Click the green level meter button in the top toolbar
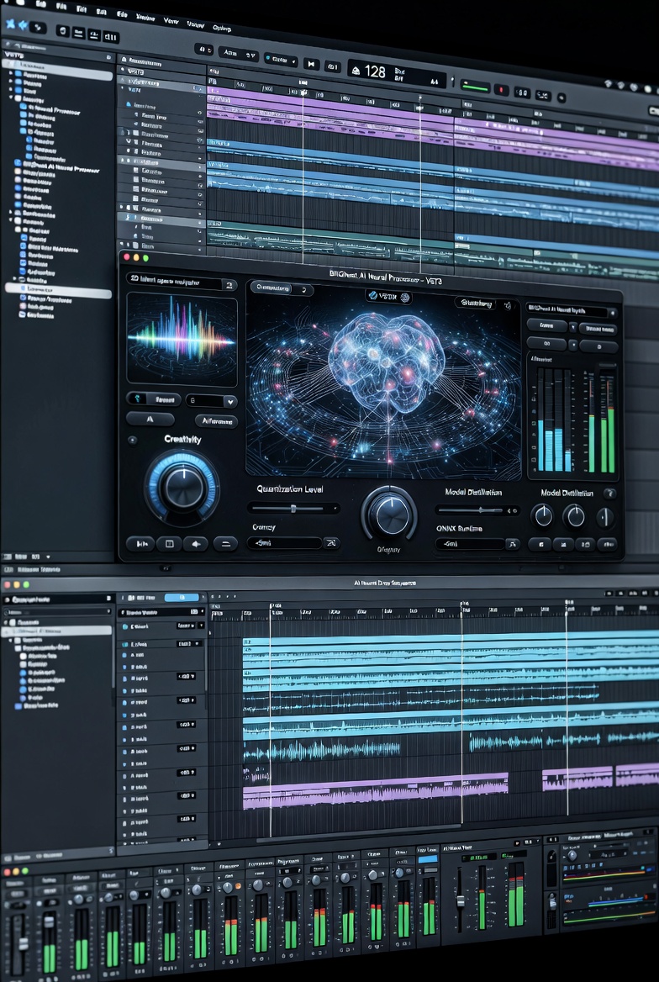Viewport: 659px width, 982px height. click(474, 87)
